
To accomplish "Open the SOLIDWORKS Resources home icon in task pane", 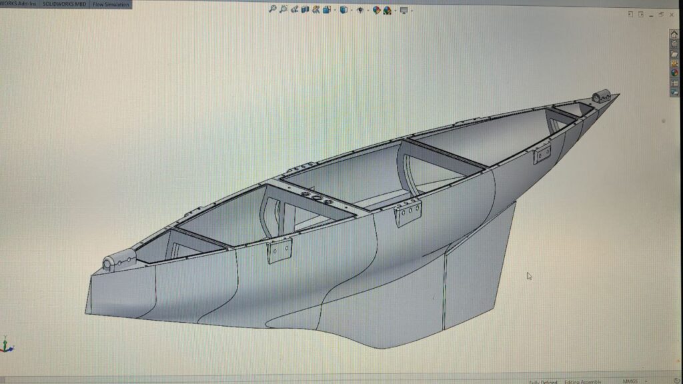I will 674,35.
